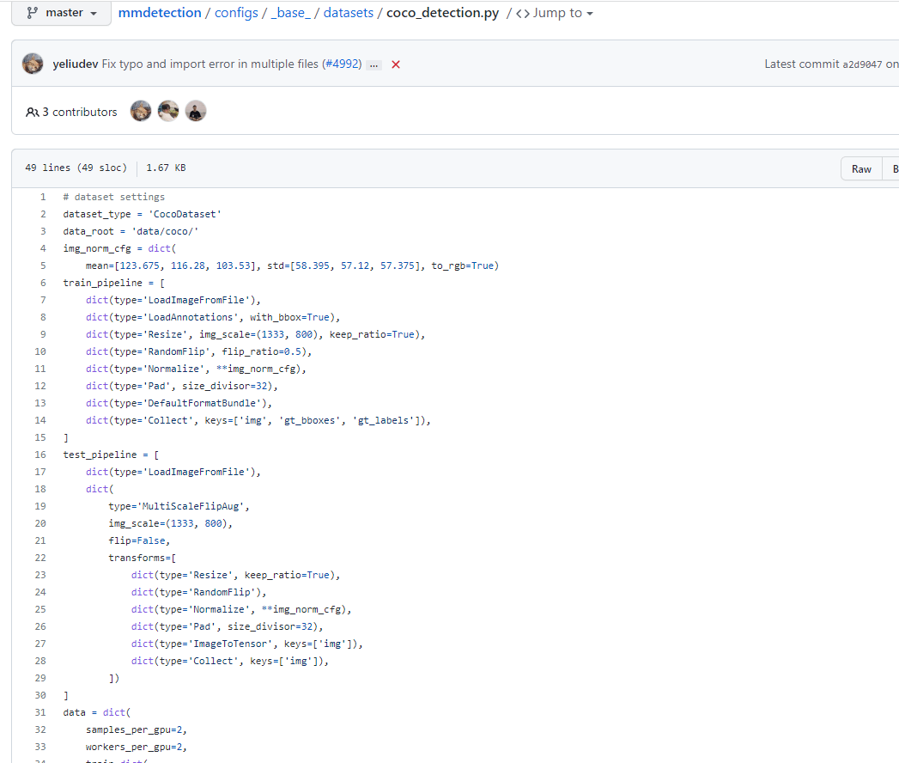Open the mmdetection repository link

(160, 13)
